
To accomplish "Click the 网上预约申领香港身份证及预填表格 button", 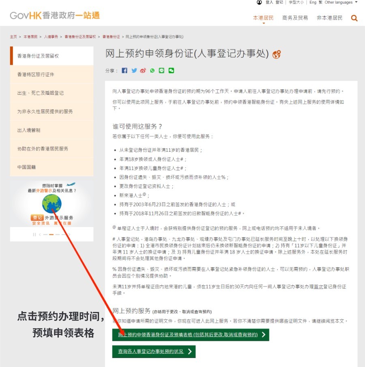I will coord(191,335).
